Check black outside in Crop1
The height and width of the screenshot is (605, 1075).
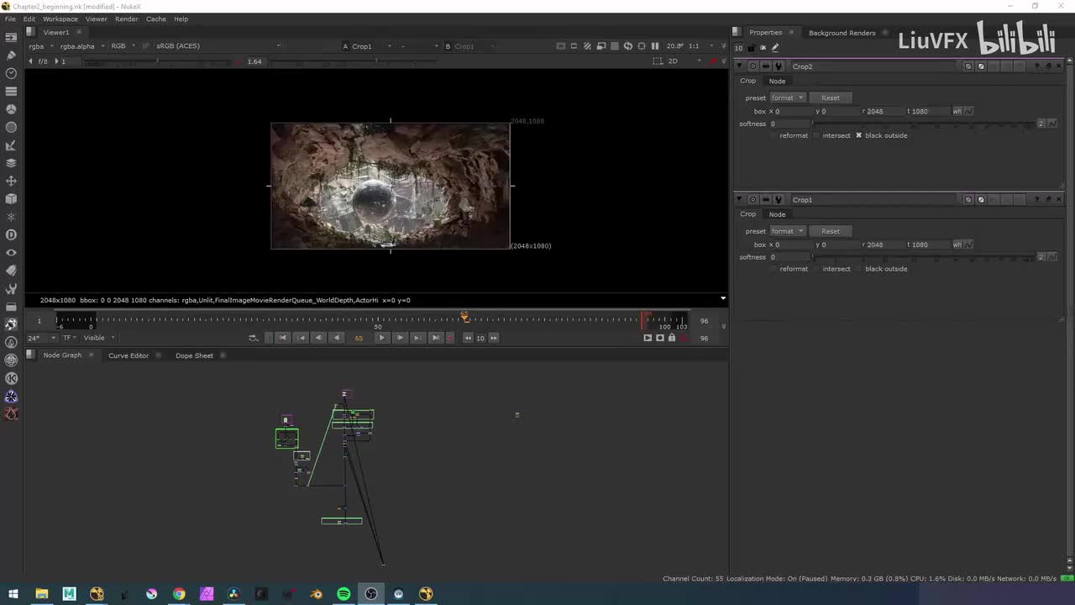858,269
